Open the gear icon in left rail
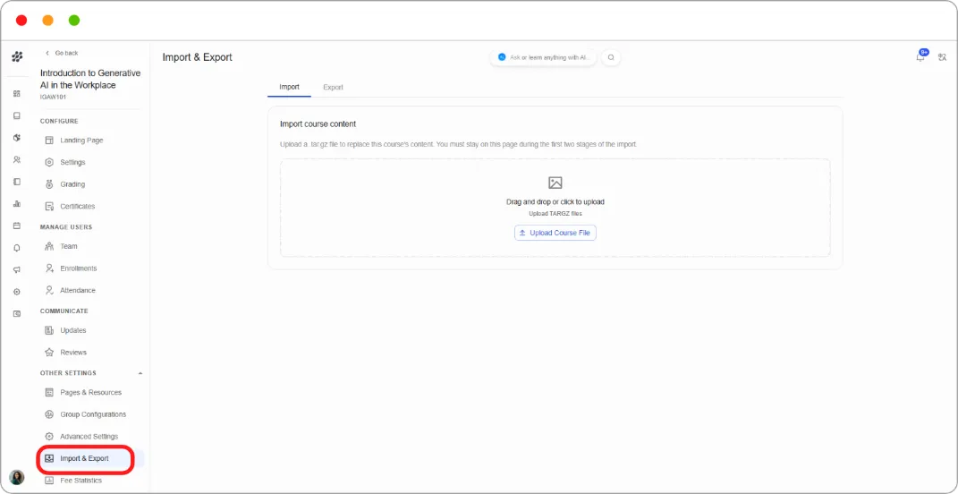Viewport: 958px width, 494px height. tap(17, 292)
